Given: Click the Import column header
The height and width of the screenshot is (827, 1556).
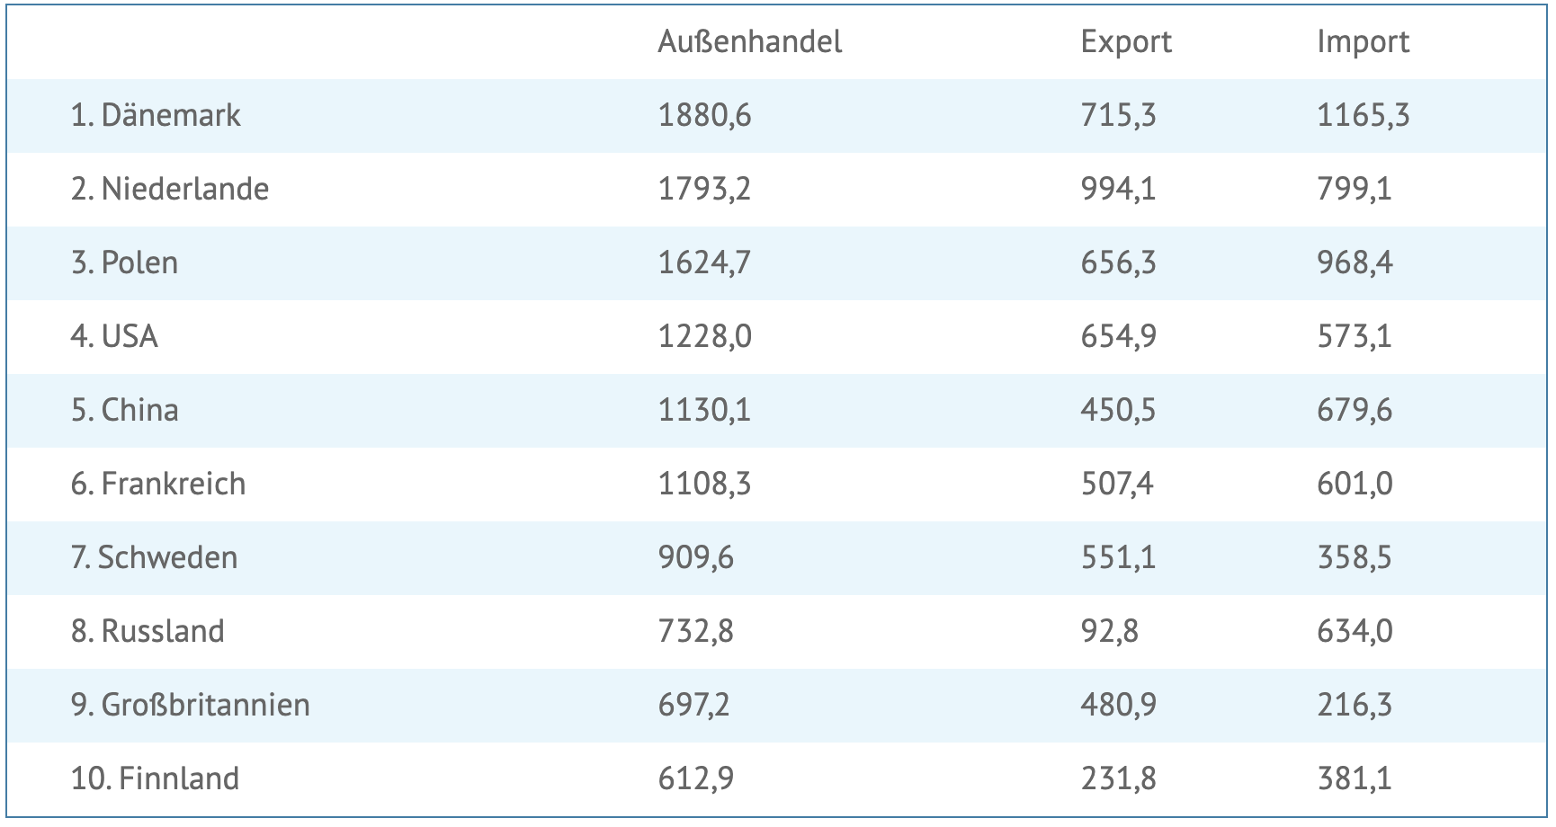Looking at the screenshot, I should pos(1363,42).
